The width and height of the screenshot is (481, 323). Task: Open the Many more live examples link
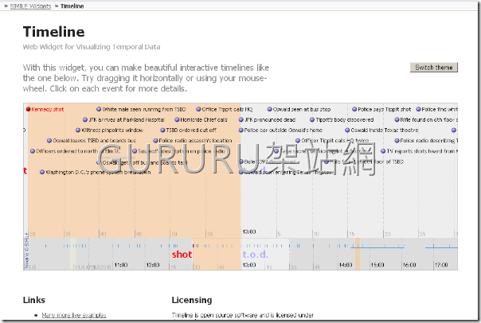click(74, 315)
